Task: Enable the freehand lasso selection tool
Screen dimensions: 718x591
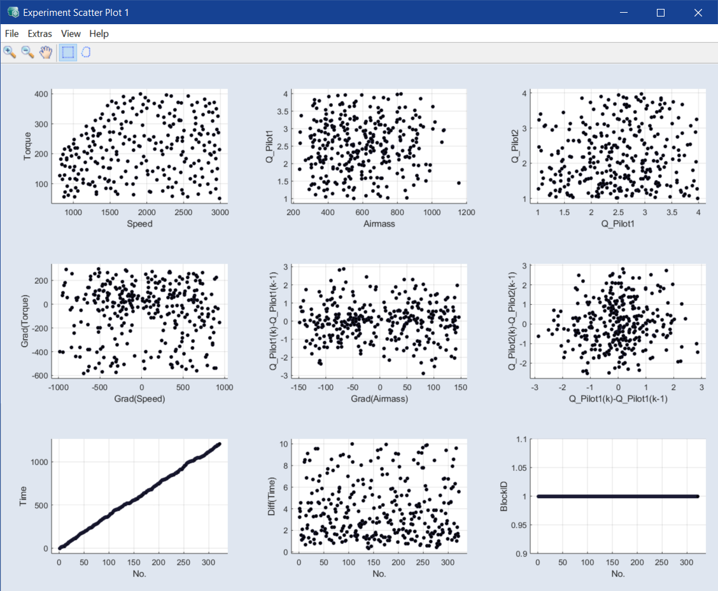Action: point(86,52)
